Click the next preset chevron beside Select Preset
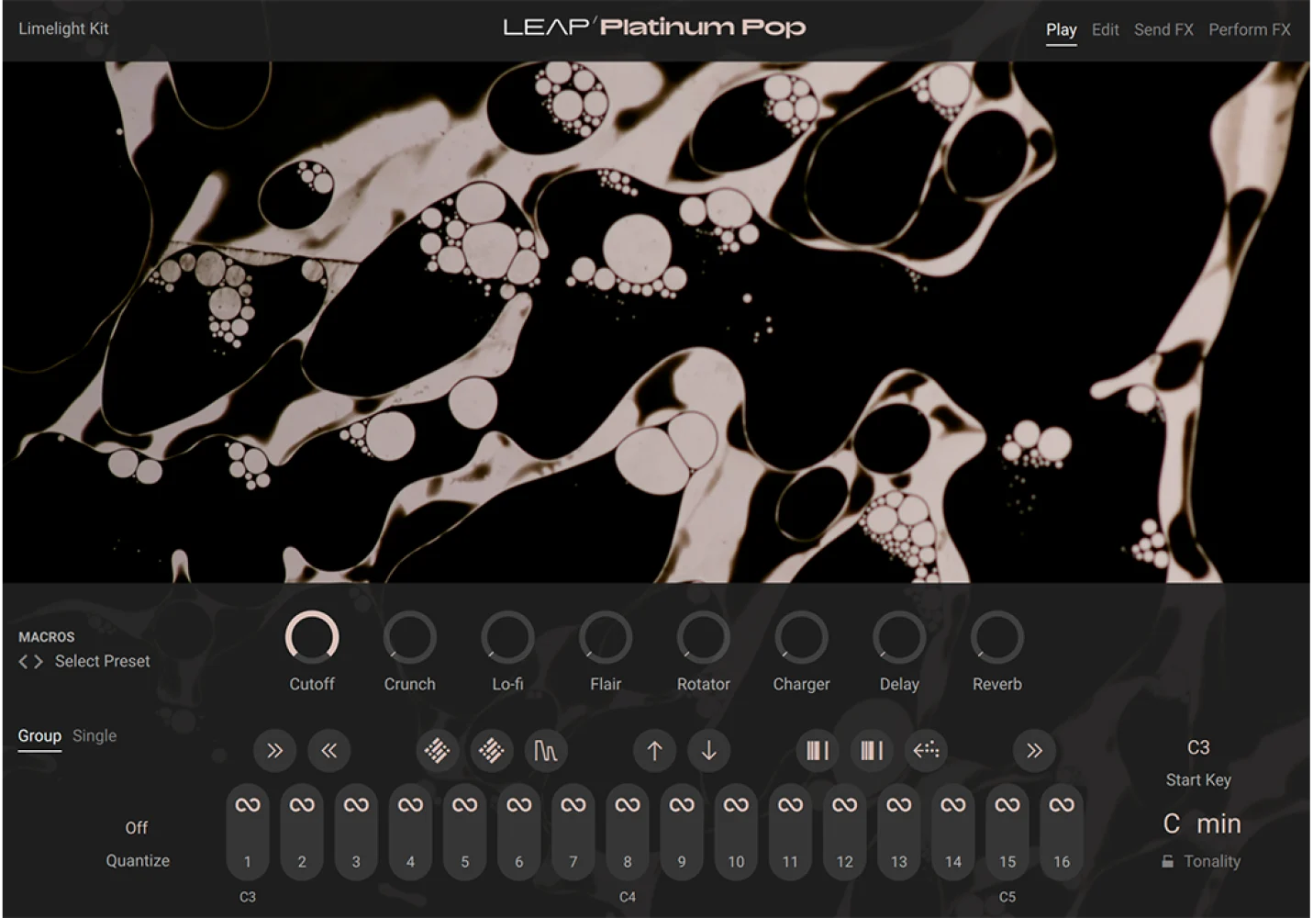 coord(39,661)
